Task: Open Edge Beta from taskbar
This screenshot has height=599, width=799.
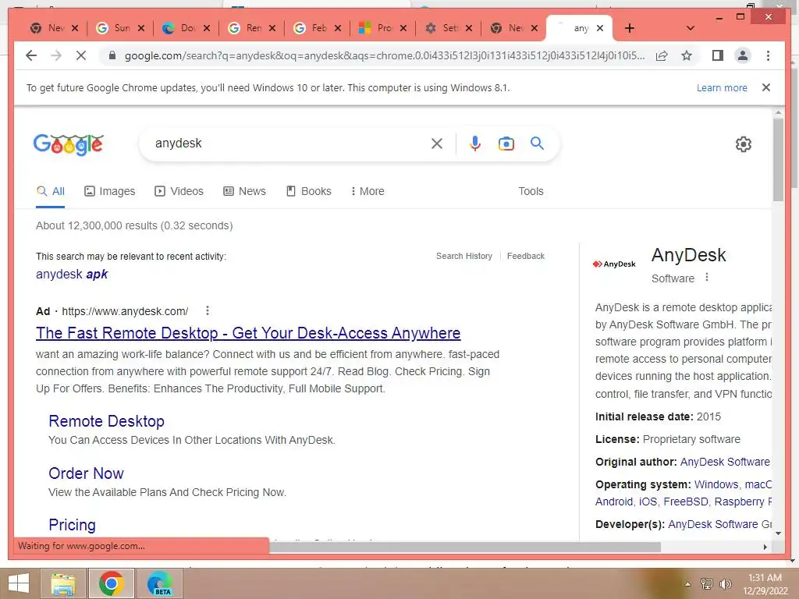Action: [x=159, y=583]
